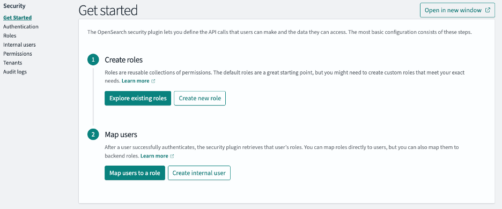Viewport: 502px width, 209px height.
Task: Click the Create internal user button
Action: tap(199, 173)
